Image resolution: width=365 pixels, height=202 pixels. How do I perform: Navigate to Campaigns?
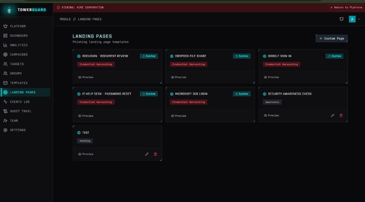(25, 55)
